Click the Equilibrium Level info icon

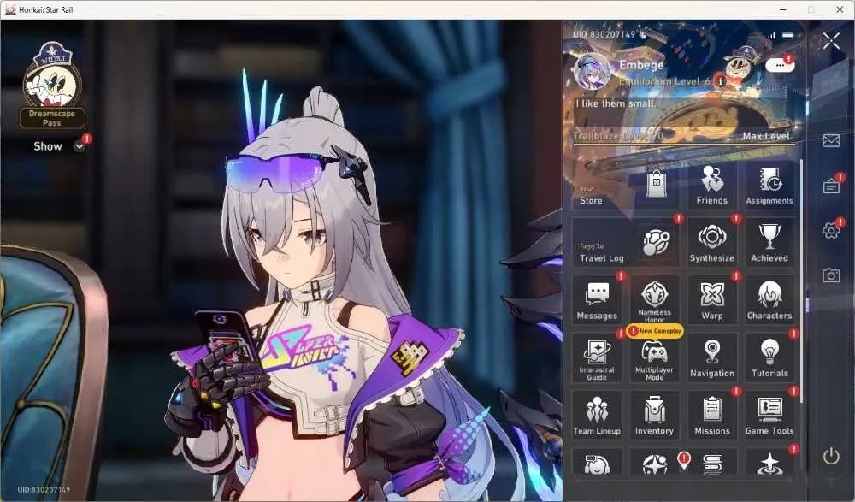pyautogui.click(x=721, y=81)
